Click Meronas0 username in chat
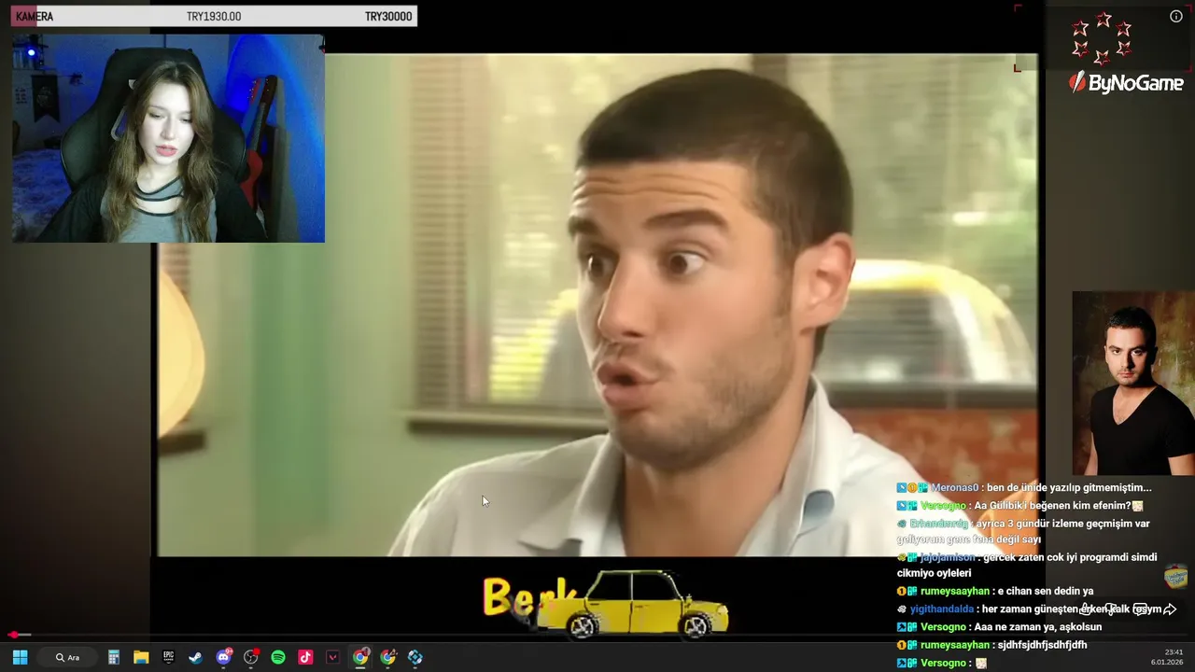This screenshot has width=1195, height=672. (954, 487)
